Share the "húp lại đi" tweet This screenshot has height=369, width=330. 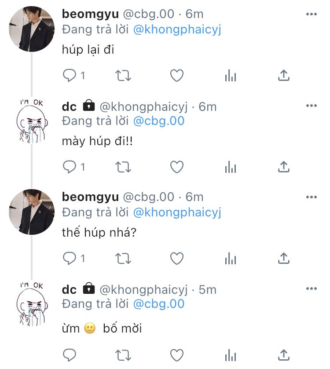click(284, 75)
